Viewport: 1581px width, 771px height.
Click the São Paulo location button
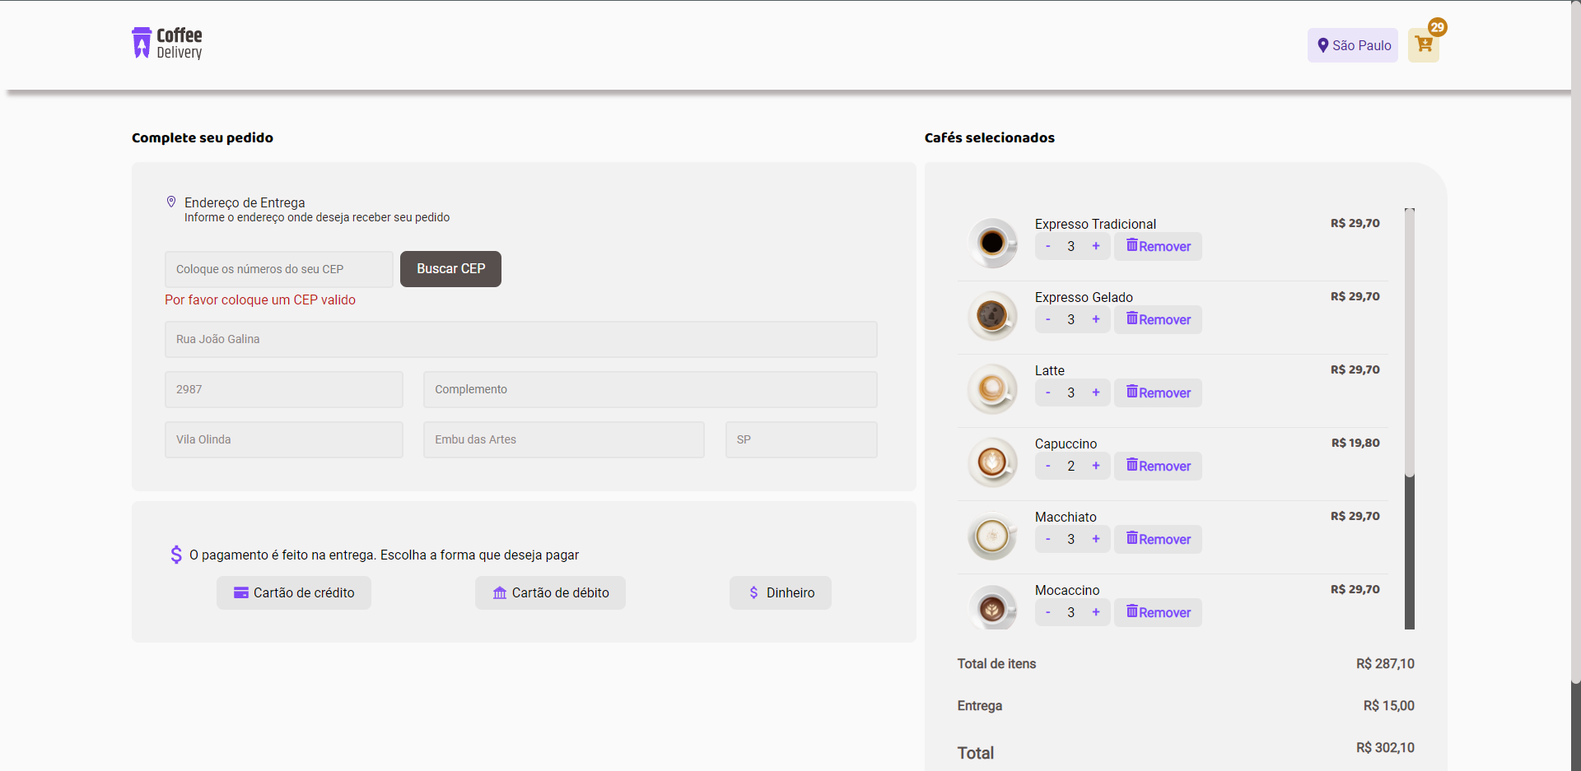coord(1353,45)
